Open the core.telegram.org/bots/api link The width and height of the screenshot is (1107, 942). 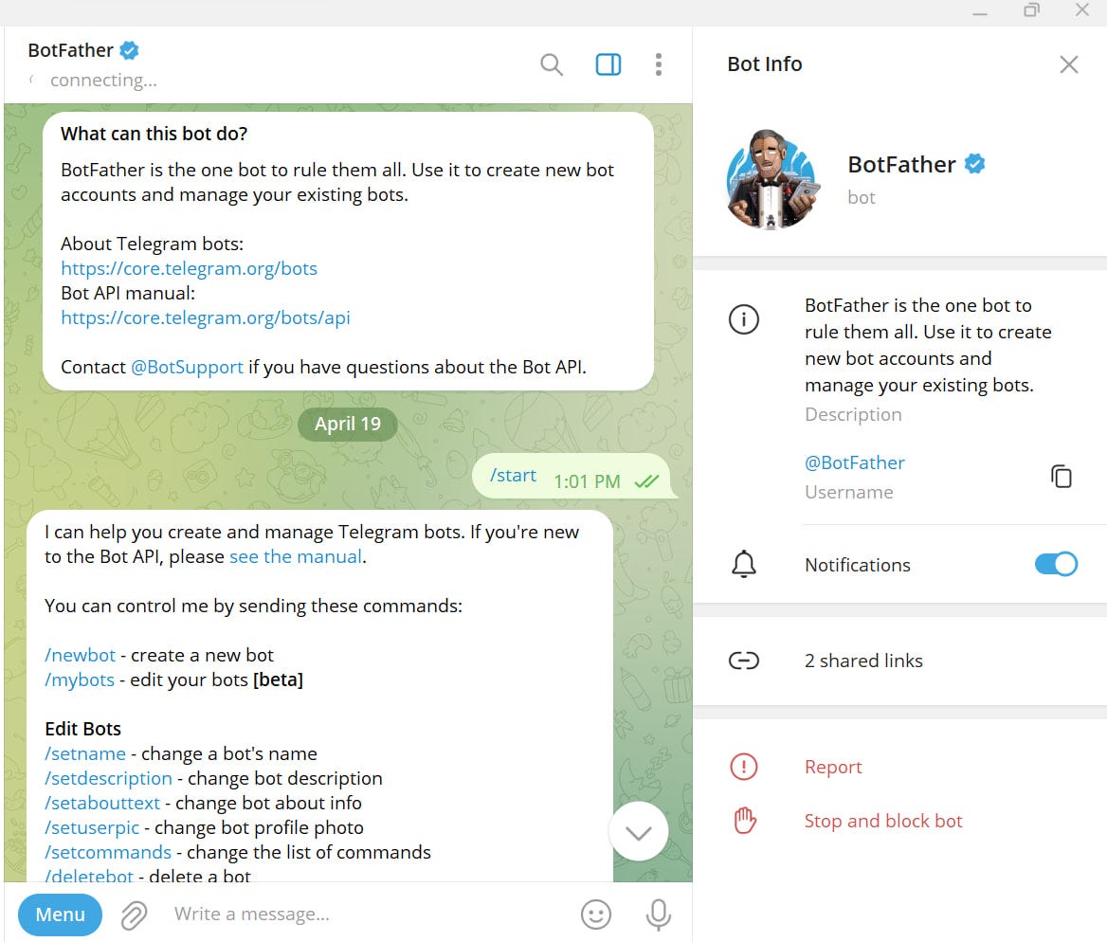206,317
